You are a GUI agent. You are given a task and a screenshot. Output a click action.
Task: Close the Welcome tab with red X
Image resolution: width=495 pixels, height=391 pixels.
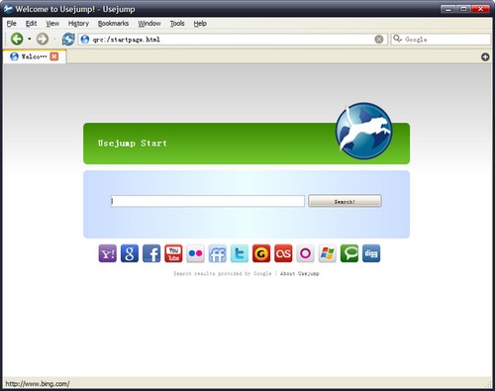coord(54,56)
